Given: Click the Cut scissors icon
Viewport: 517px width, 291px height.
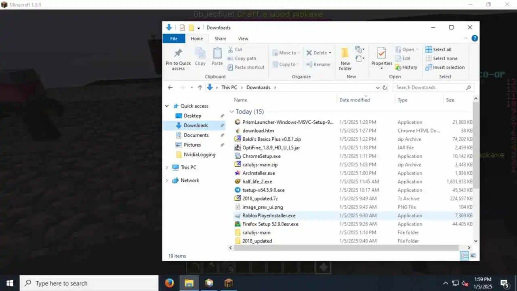Looking at the screenshot, I should coord(230,49).
